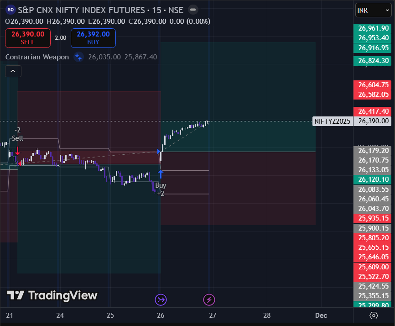Click the Buy +2 trade label
The width and height of the screenshot is (395, 326).
(x=161, y=189)
